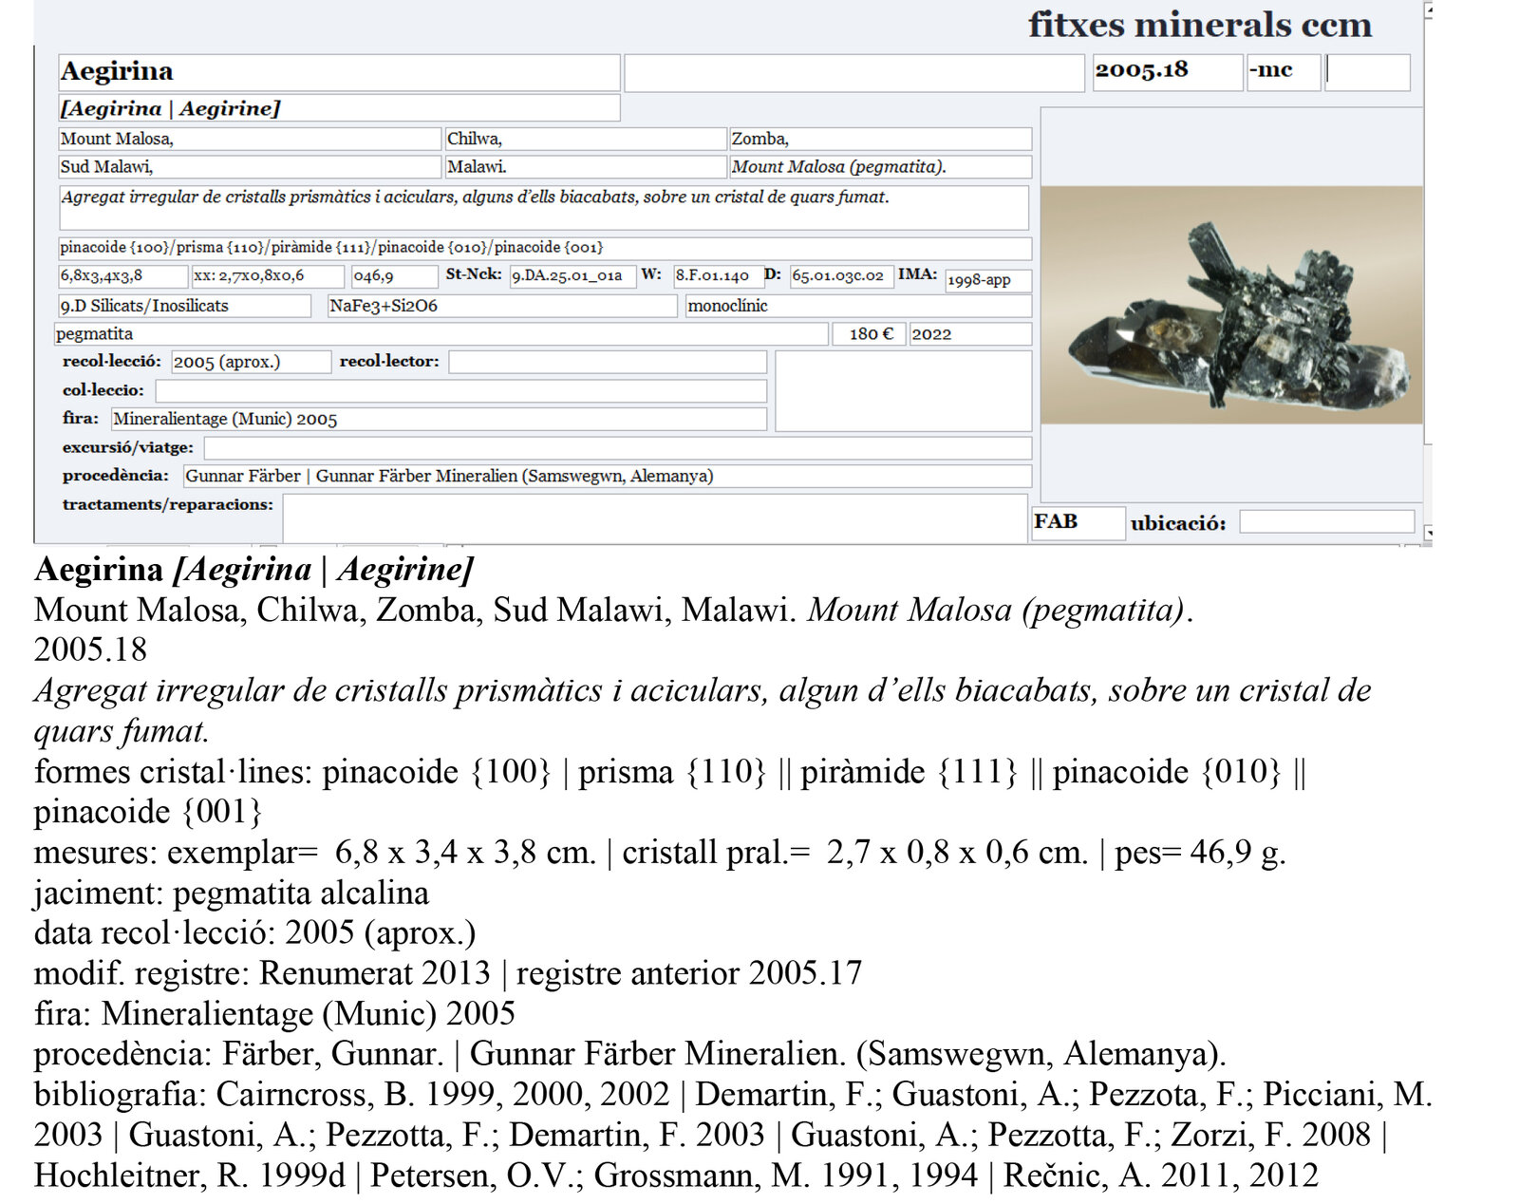1519x1204 pixels.
Task: Click the empty excursió/viatge field
Action: coord(618,448)
